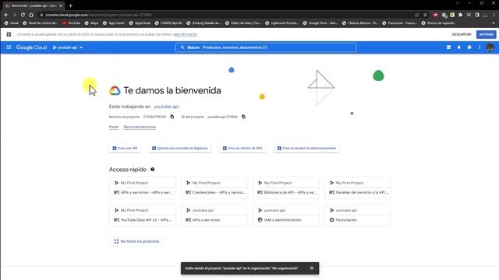
Task: Close the project notification toast
Action: [312, 268]
